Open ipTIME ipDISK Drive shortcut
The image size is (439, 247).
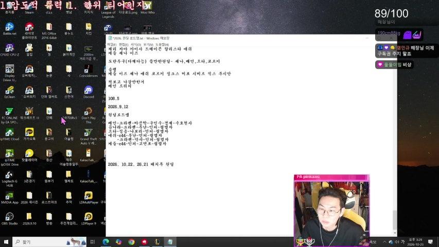pyautogui.click(x=9, y=157)
